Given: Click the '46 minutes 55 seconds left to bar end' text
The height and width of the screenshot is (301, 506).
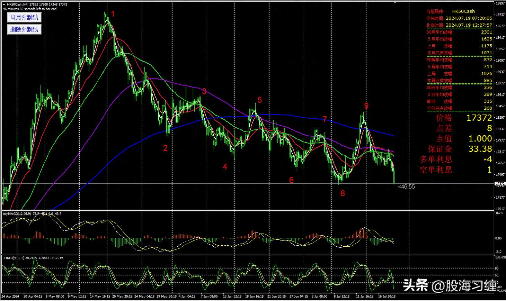Looking at the screenshot, I should click(29, 9).
